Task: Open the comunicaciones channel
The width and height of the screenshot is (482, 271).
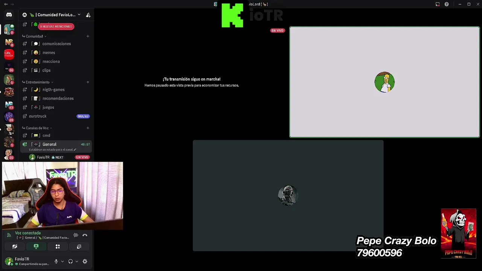Action: pos(56,44)
